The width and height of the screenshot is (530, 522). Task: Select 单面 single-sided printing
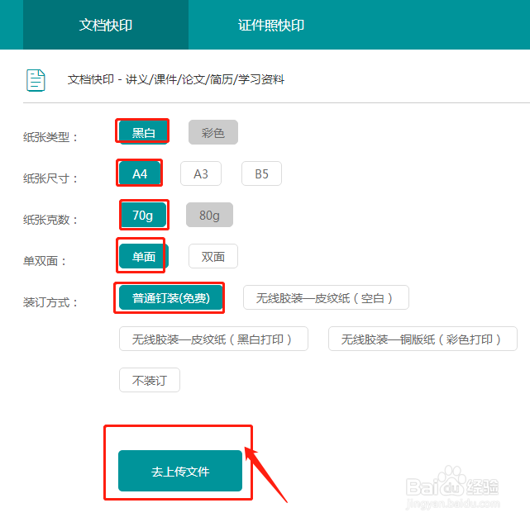(144, 256)
